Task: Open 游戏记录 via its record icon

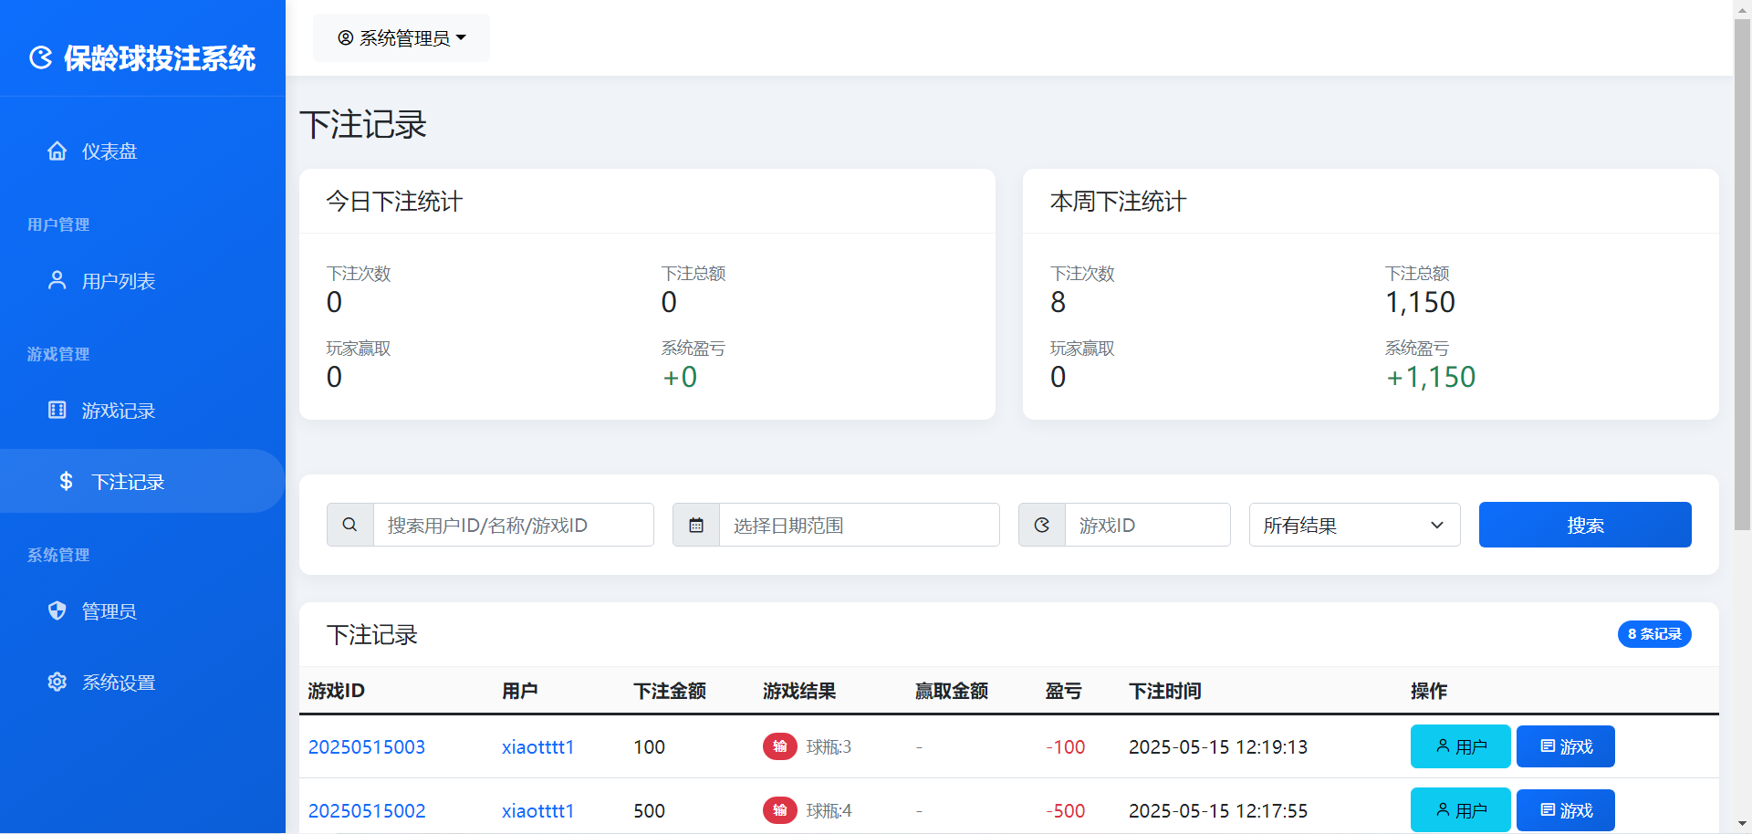Action: point(57,410)
